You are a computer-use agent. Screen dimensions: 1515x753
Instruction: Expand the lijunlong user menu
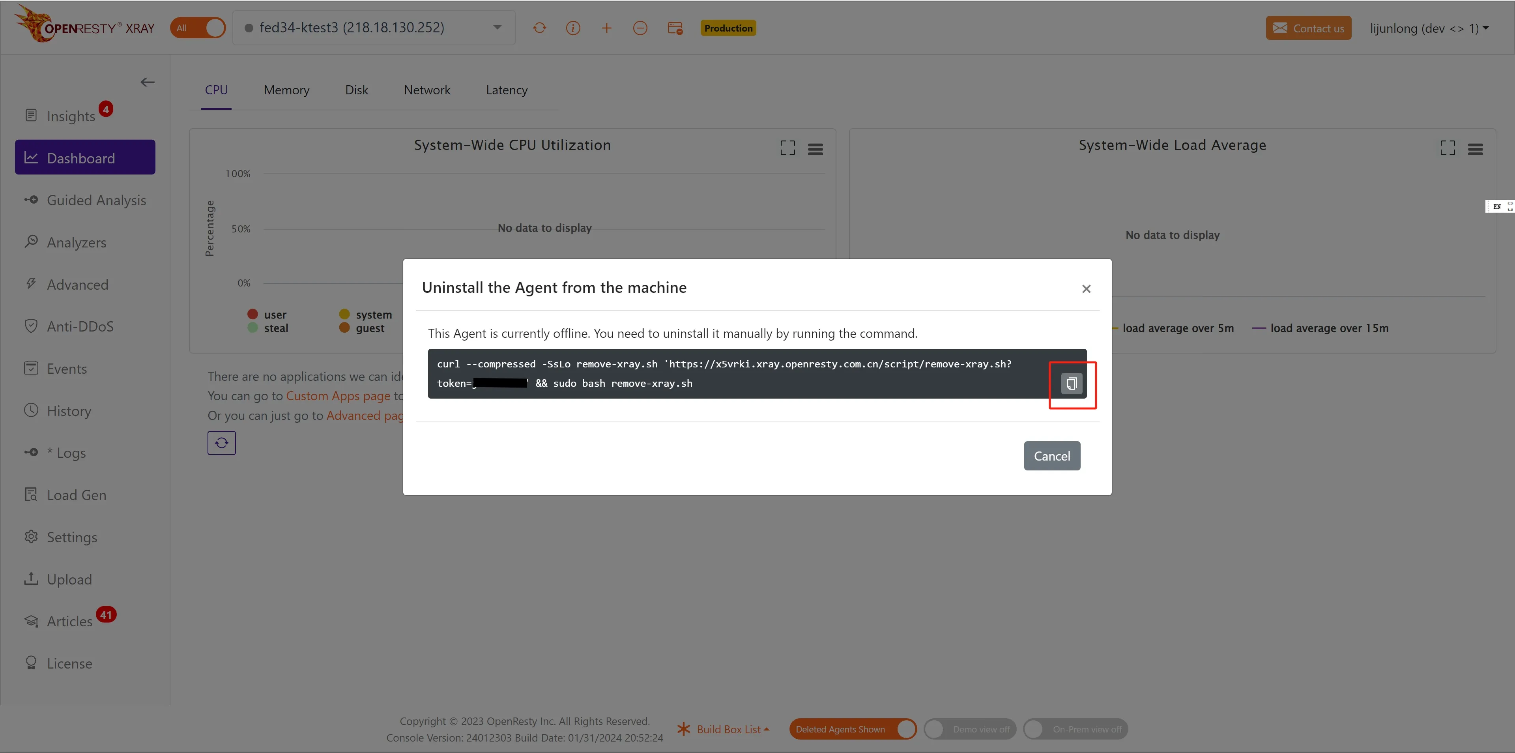point(1430,28)
